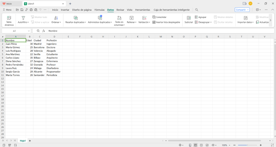This screenshot has height=147, width=276.
Task: Add a new sheet with plus icon
Action: point(30,141)
